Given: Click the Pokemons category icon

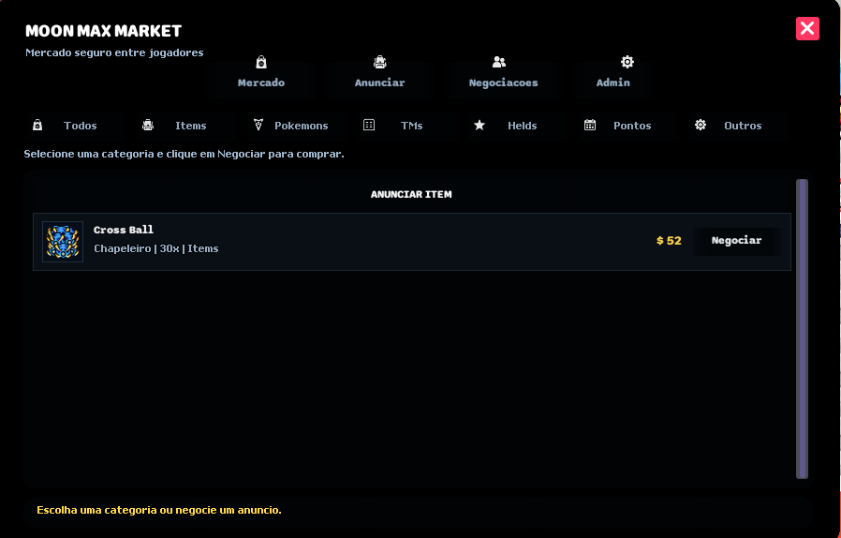Looking at the screenshot, I should coord(258,125).
